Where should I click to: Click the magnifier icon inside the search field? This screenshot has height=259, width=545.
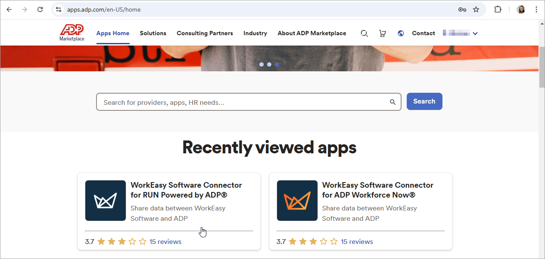[392, 102]
